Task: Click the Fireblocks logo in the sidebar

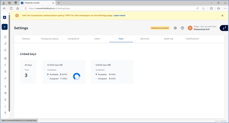Action: pos(4,17)
